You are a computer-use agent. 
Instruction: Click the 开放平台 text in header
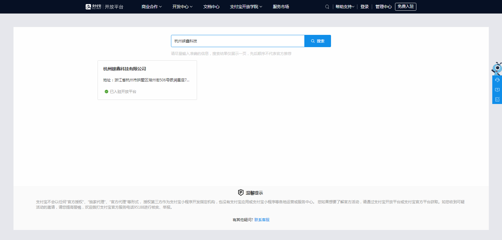[114, 7]
